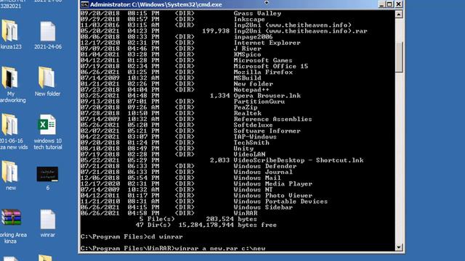The width and height of the screenshot is (465, 261).
Task: Maximize the cmd.exe window
Action: (389, 4)
